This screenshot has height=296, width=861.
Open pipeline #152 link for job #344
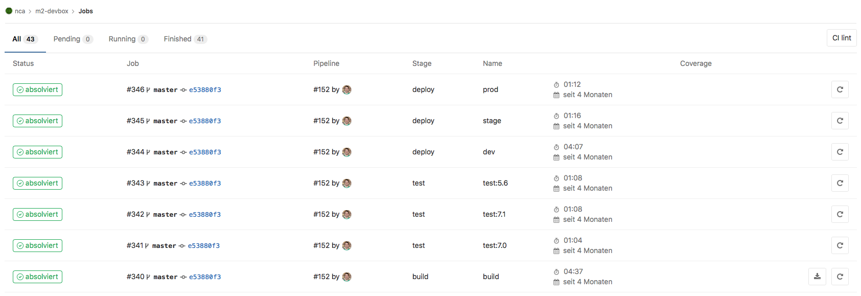[321, 152]
